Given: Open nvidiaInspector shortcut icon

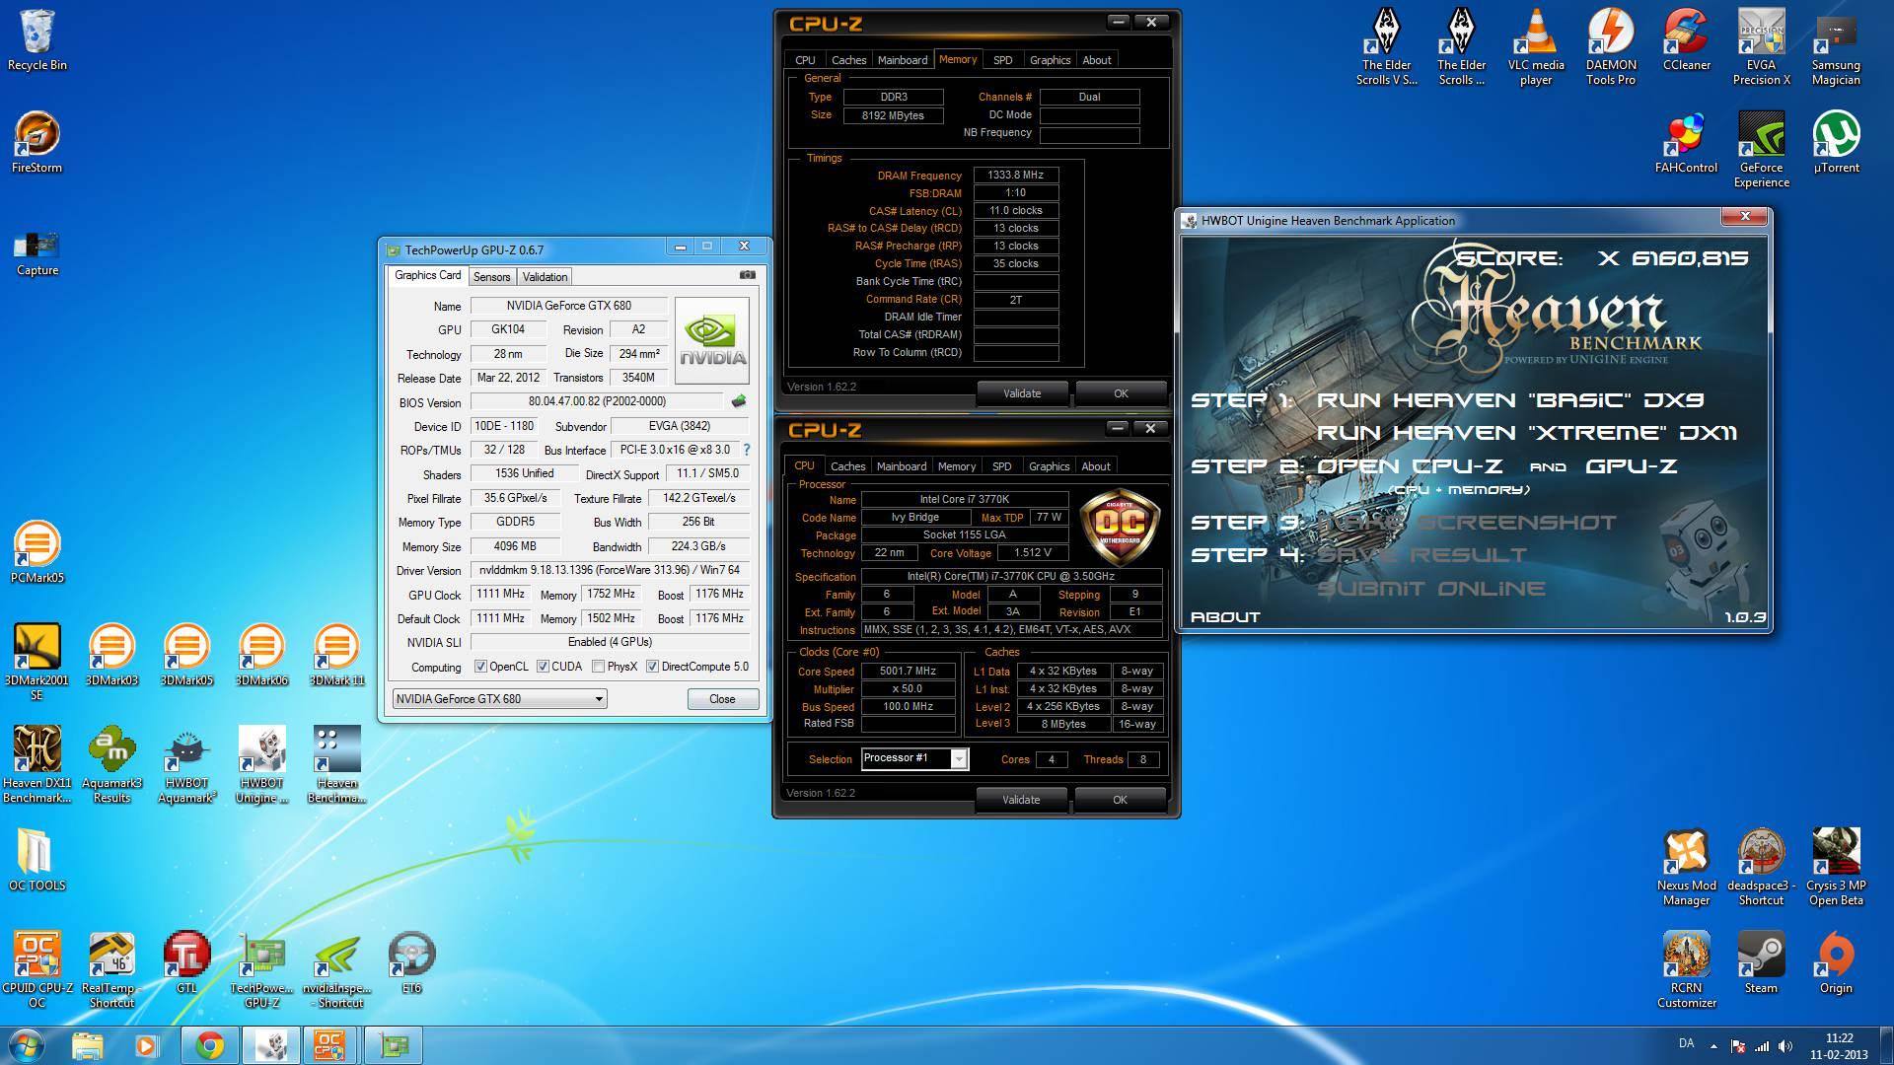Looking at the screenshot, I should click(336, 969).
